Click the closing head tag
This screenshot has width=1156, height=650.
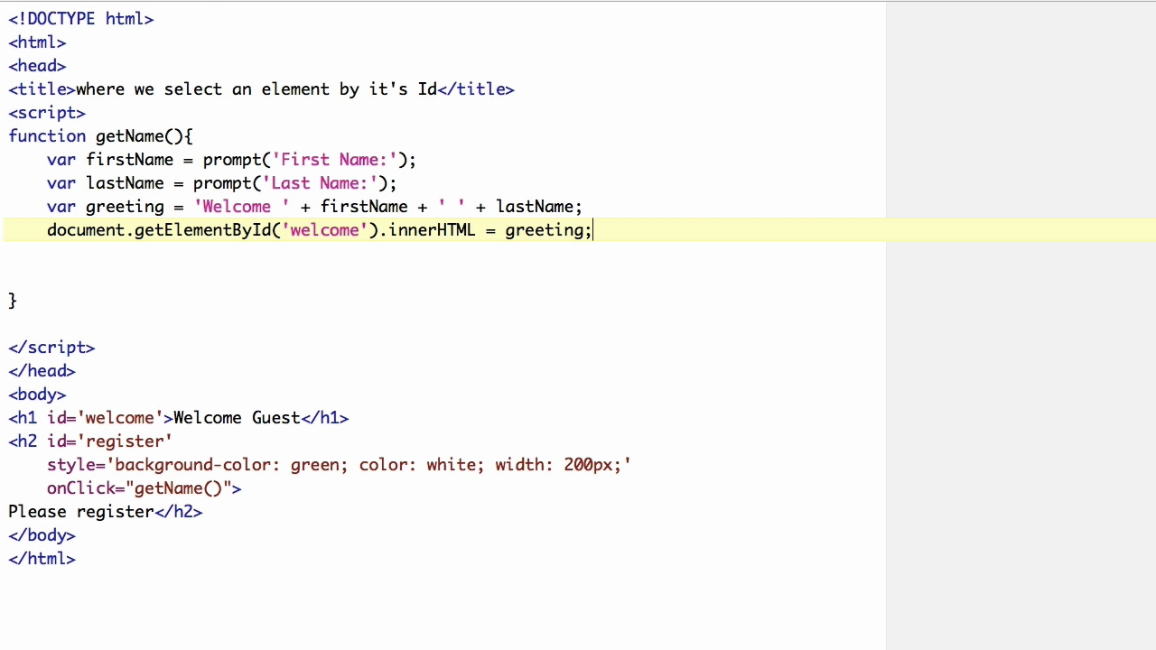pos(42,371)
